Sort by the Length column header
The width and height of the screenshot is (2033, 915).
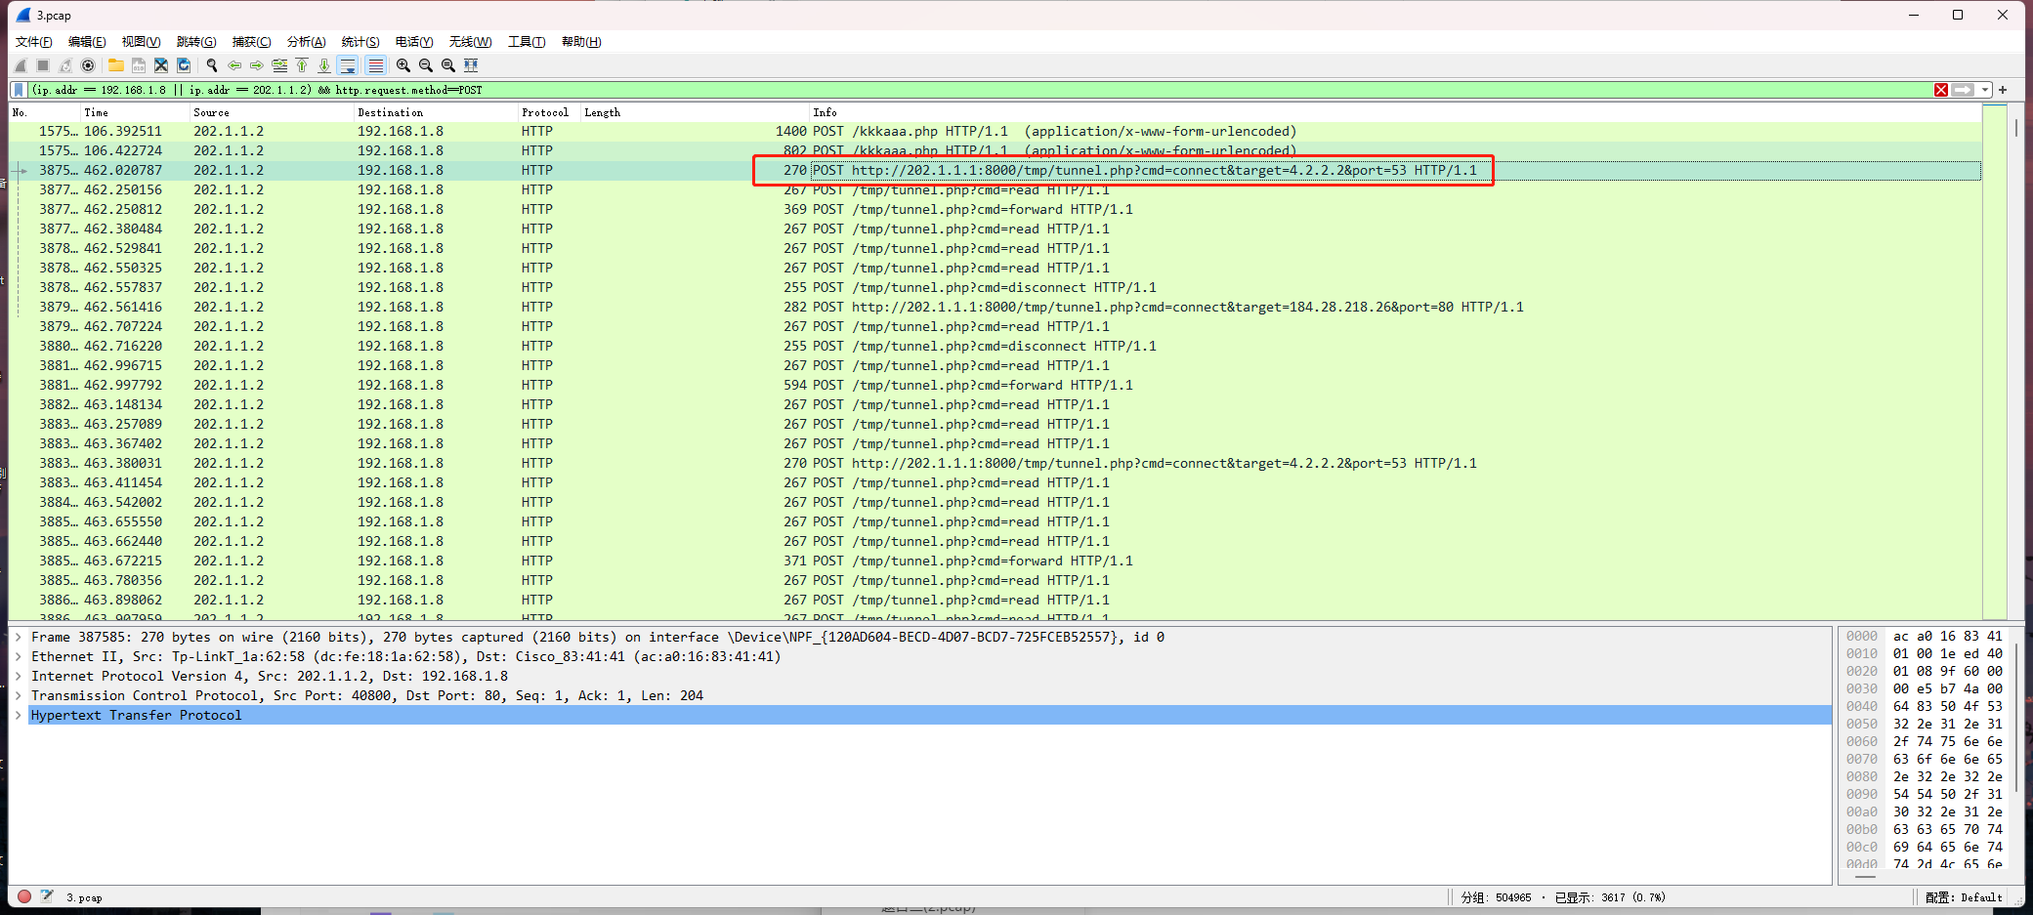coord(695,112)
